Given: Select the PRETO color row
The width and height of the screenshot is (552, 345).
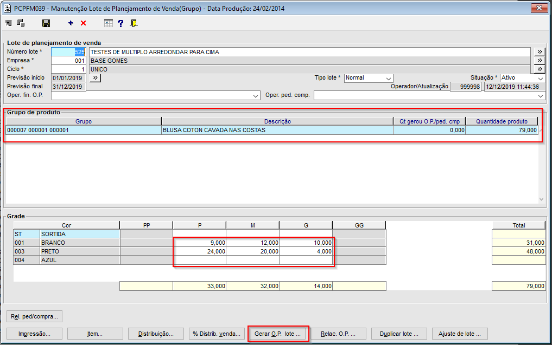Looking at the screenshot, I should 67,251.
